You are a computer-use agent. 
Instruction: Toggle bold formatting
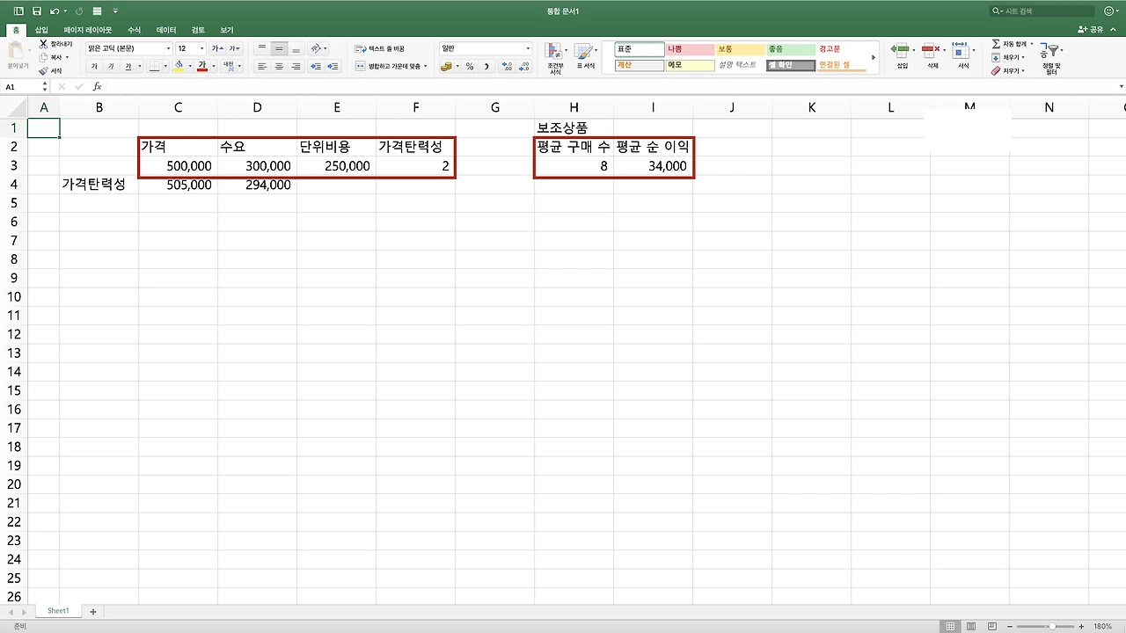pos(94,66)
